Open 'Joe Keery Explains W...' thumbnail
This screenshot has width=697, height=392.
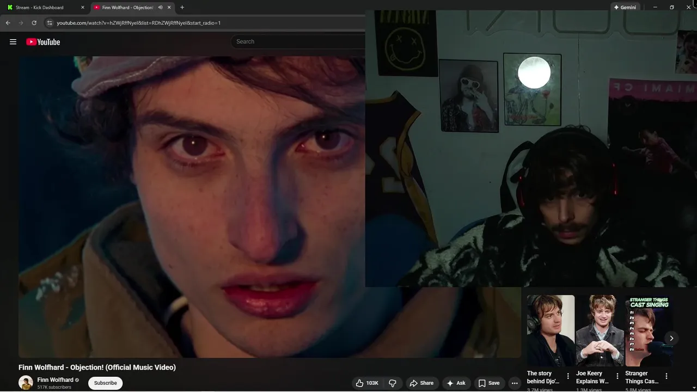point(600,330)
